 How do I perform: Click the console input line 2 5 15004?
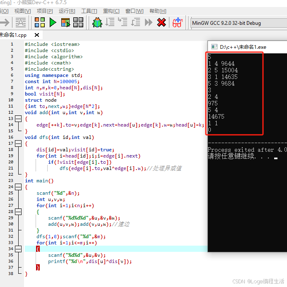[x=223, y=70]
